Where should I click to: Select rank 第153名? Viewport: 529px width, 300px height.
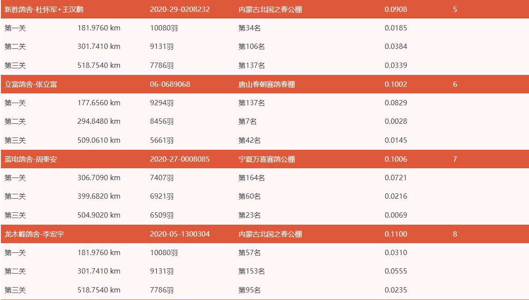252,271
